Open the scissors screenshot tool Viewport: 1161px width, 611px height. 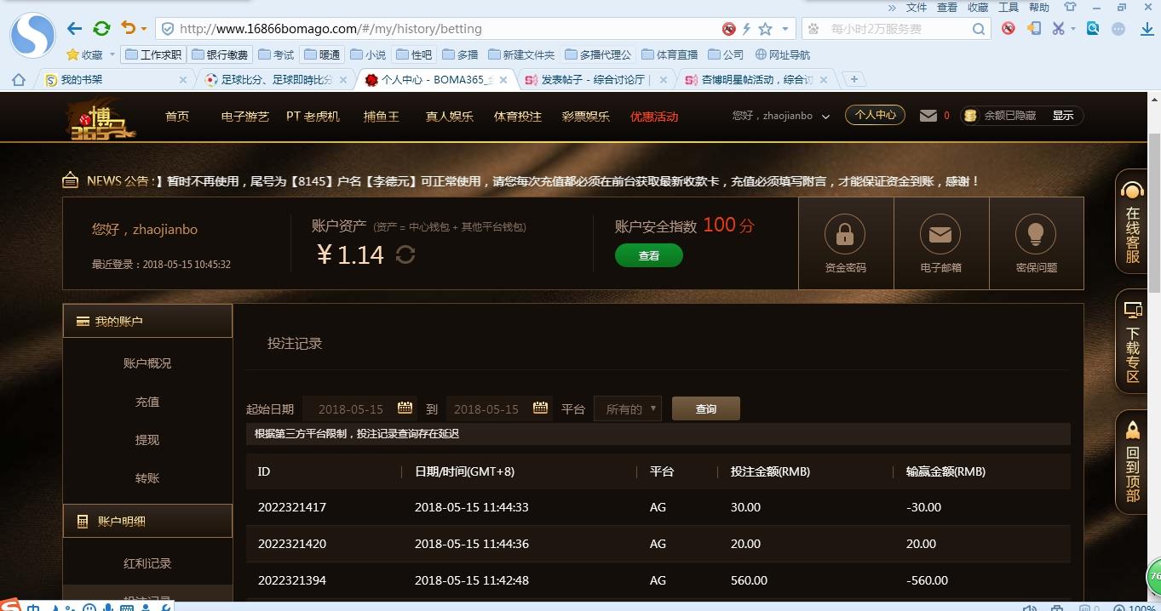(1058, 28)
